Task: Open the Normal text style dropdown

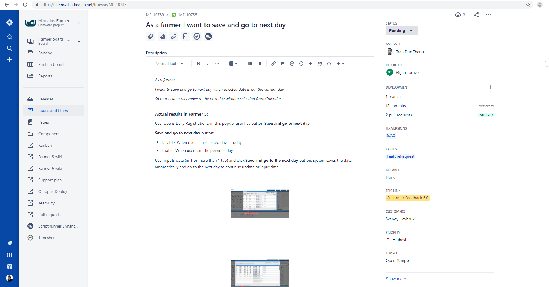Action: pos(169,64)
